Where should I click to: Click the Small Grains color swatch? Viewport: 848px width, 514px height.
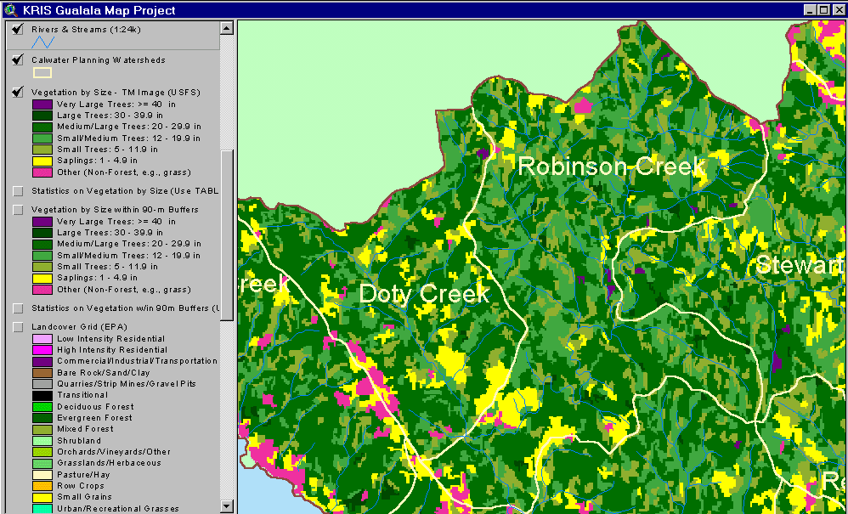pyautogui.click(x=42, y=497)
